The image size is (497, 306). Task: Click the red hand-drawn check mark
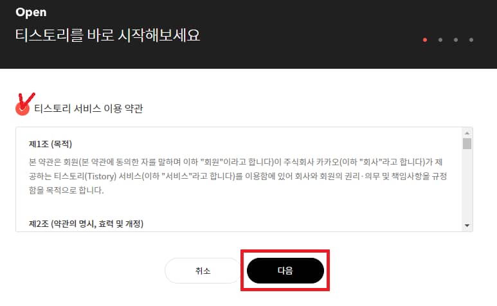pos(26,101)
